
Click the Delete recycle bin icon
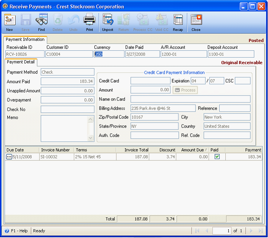pos(58,20)
